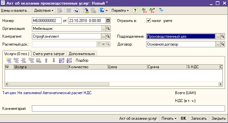This screenshot has width=228, height=123.
Task: Click the blue pages-with-arrow icon before Перейти
Action: (103, 10)
